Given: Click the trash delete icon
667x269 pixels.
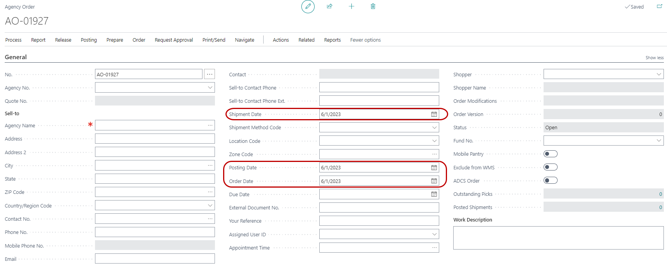Looking at the screenshot, I should tap(373, 6).
